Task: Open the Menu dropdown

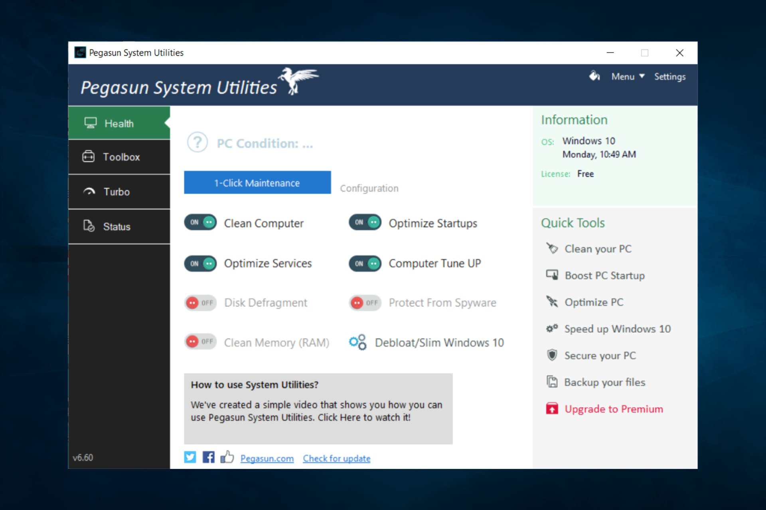Action: tap(628, 76)
